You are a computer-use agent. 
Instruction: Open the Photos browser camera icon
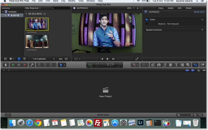159,65
